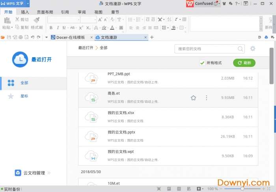This screenshot has height=192, width=276.
Task: Star the 商务.et file
Action: point(193,98)
